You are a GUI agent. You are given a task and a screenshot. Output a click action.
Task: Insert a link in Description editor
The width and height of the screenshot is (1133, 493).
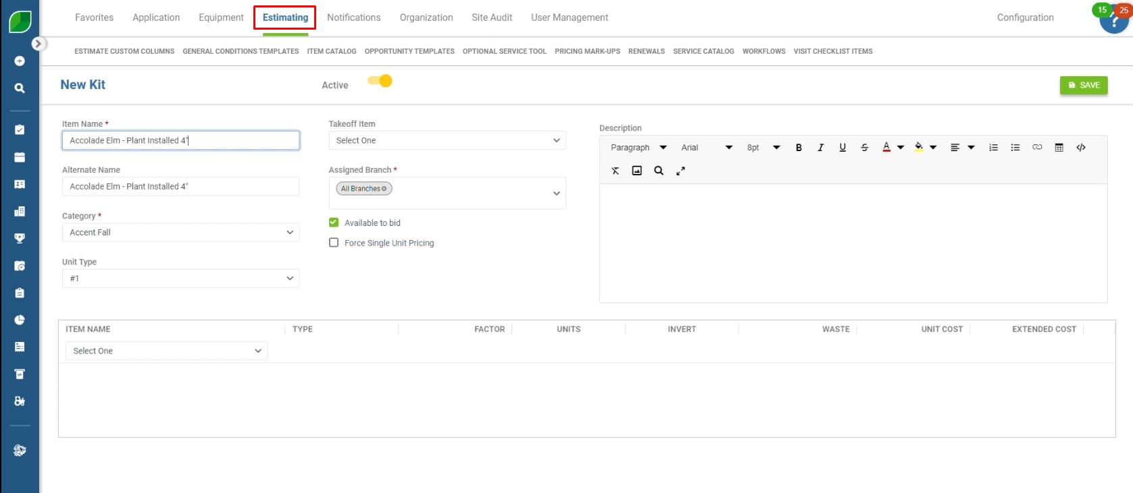1037,148
